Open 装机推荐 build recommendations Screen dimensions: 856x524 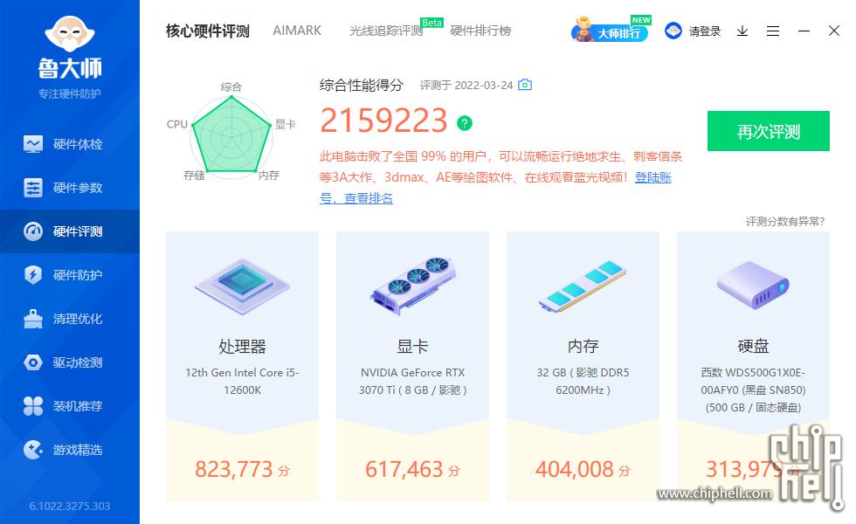pos(70,406)
